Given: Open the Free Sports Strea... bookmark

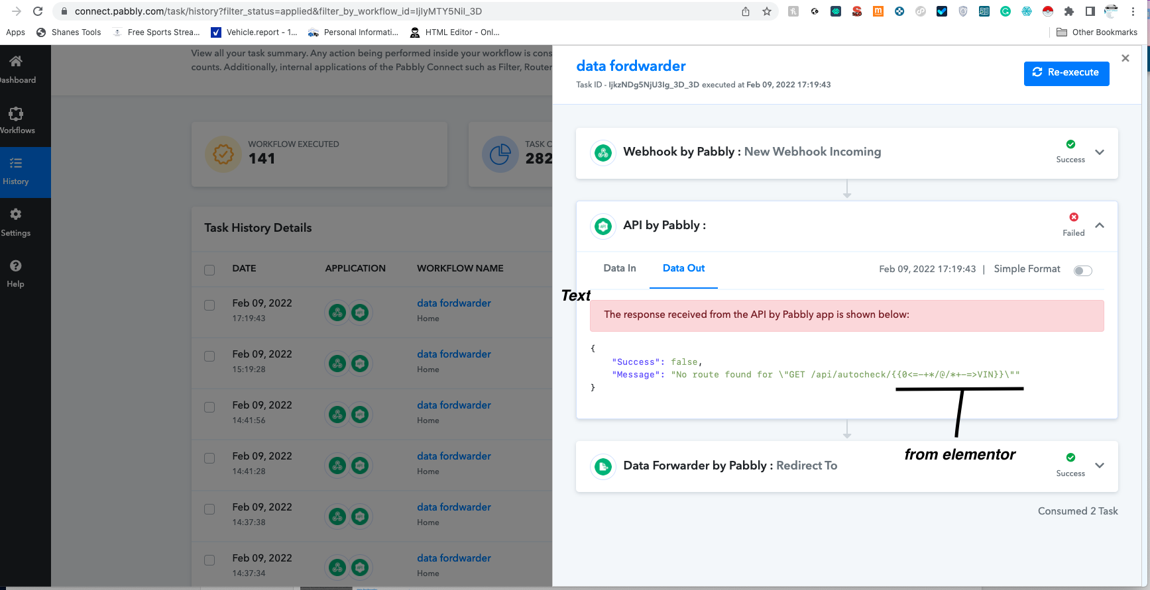Looking at the screenshot, I should pos(156,32).
